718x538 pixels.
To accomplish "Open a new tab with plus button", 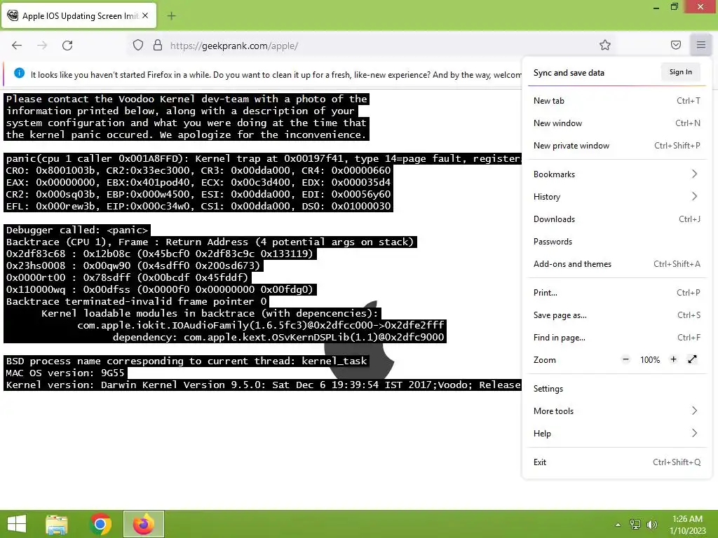I will [x=171, y=16].
